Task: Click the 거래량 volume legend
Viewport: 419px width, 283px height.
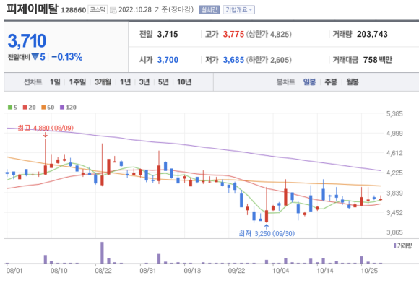Action: 403,245
